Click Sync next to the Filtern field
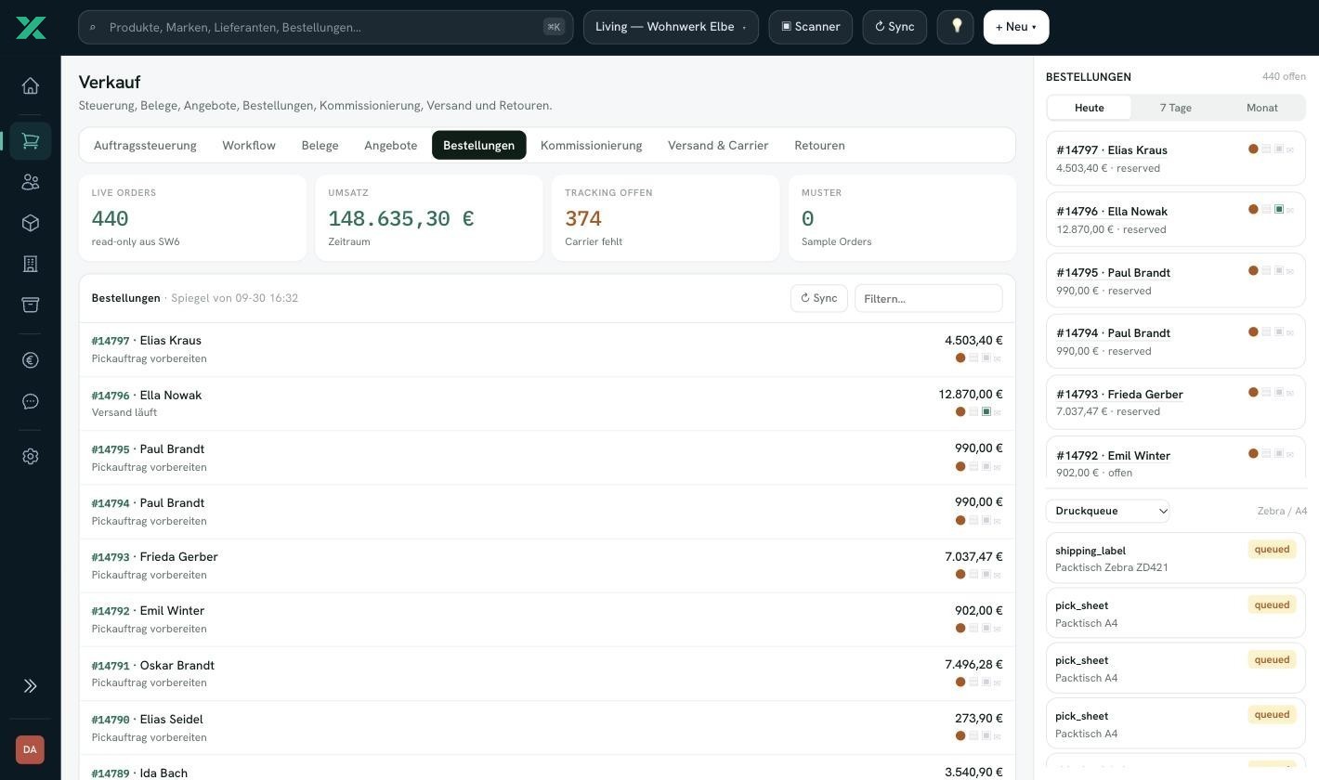Viewport: 1319px width, 780px height. (x=819, y=298)
